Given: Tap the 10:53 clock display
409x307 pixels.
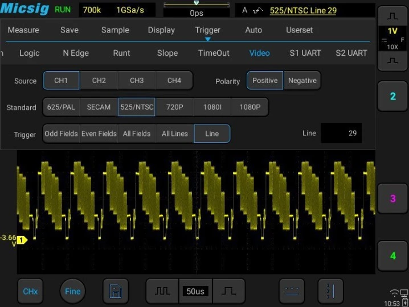Looking at the screenshot, I should [392, 304].
